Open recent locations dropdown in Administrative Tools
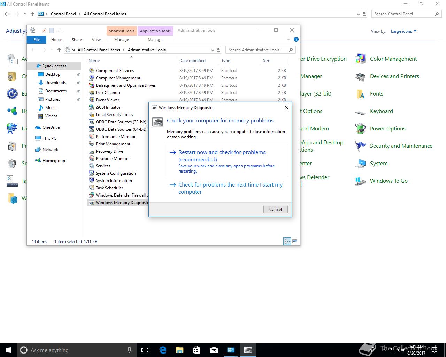 (x=52, y=50)
